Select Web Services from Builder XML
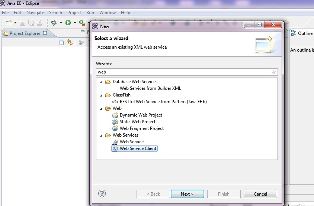Screen dimensions: 314x206 coord(150,88)
